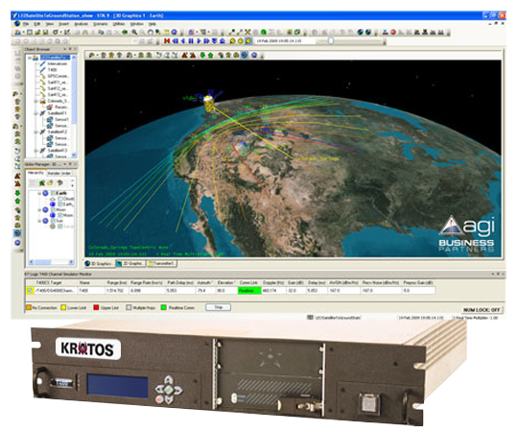Toggle the Sun checkbox in Globe Manager
The width and height of the screenshot is (518, 432).
click(53, 221)
